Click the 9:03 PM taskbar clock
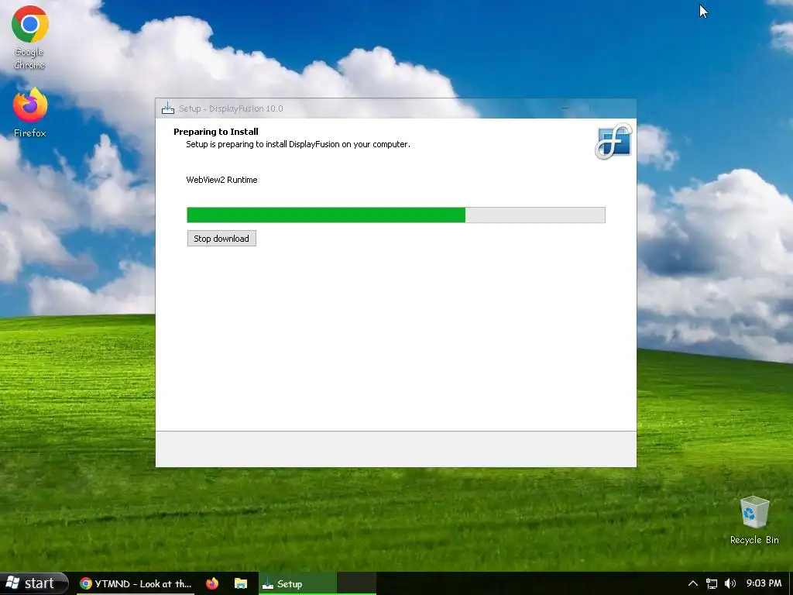The image size is (793, 595). click(x=764, y=583)
